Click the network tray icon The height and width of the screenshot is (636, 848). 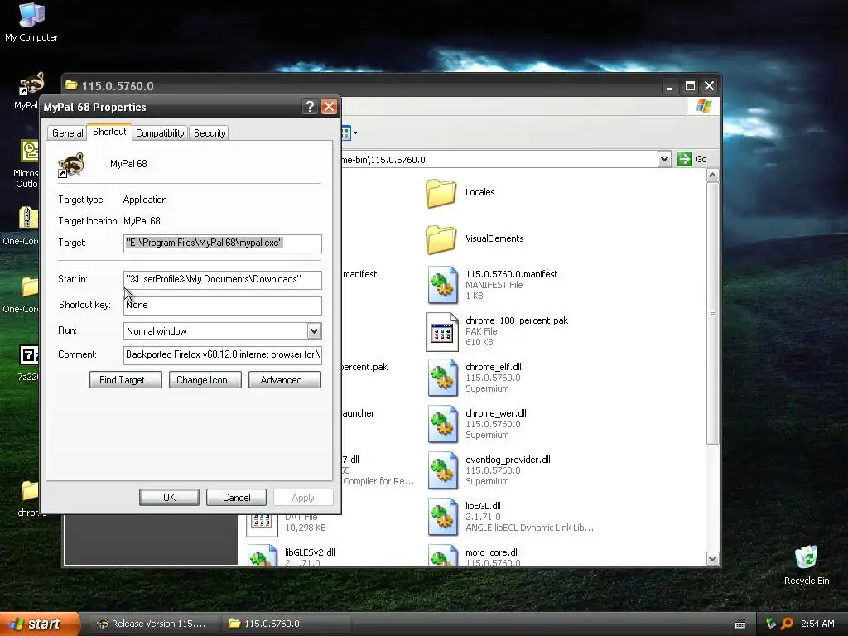771,624
